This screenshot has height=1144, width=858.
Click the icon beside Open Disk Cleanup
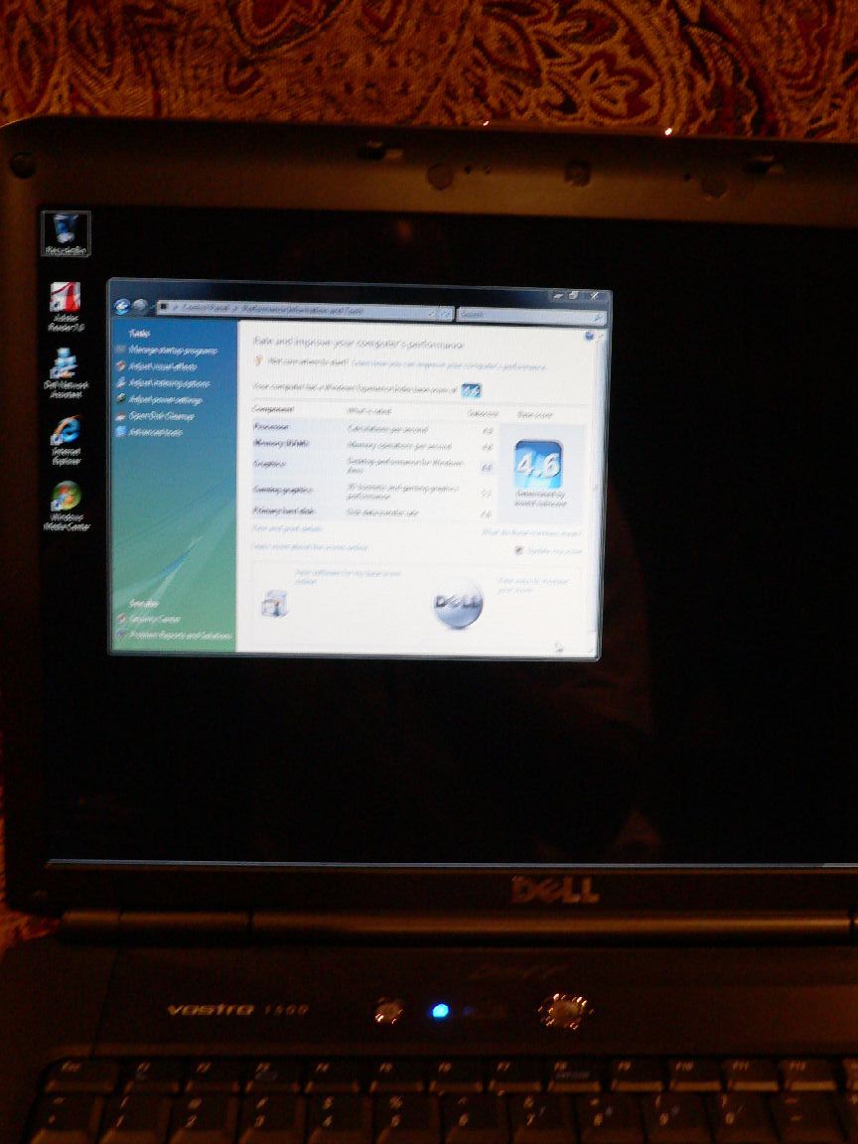[121, 416]
